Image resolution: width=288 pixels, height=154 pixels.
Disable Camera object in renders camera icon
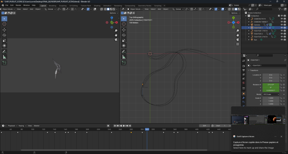pyautogui.click(x=285, y=25)
